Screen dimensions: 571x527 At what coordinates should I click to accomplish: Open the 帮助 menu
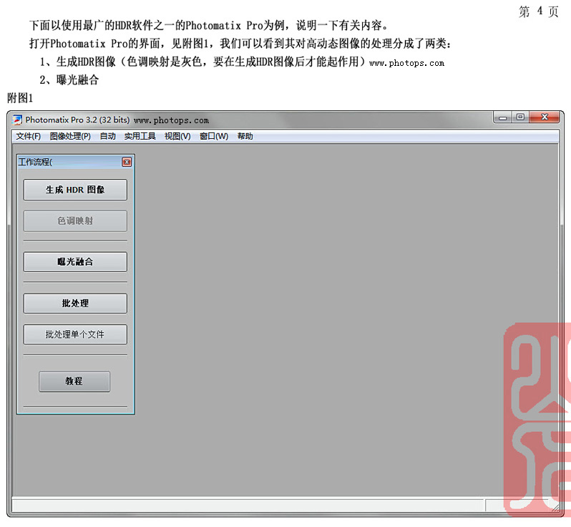coord(245,136)
